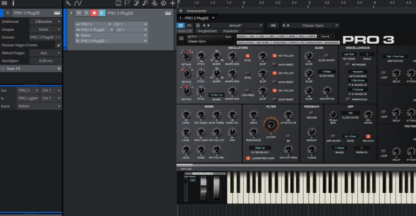Open the ENVELOPES tab
Image resolution: width=416 pixels, height=216 pixels.
(279, 43)
